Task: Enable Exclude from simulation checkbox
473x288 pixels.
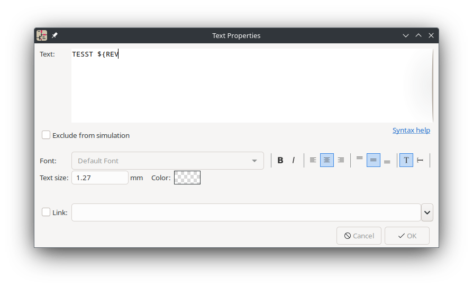Action: tap(46, 135)
